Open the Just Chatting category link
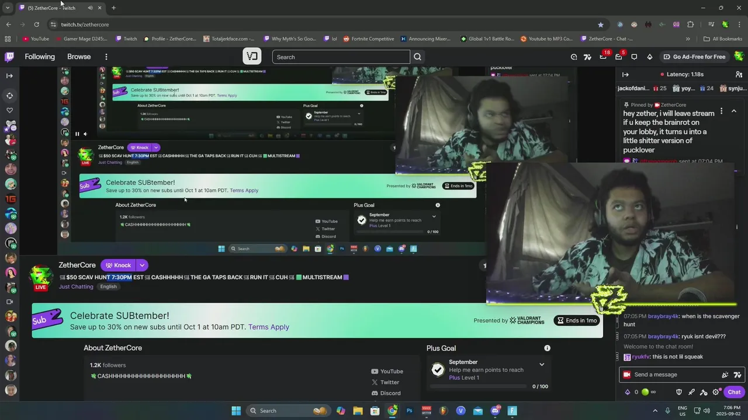This screenshot has height=420, width=748. click(x=76, y=286)
